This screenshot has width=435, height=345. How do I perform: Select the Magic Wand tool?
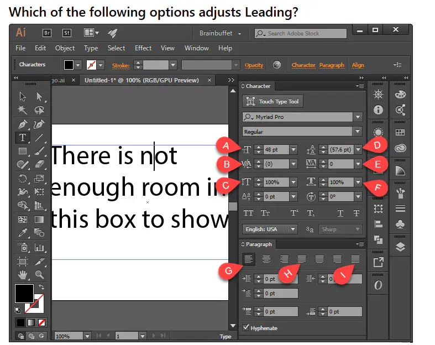[x=23, y=110]
